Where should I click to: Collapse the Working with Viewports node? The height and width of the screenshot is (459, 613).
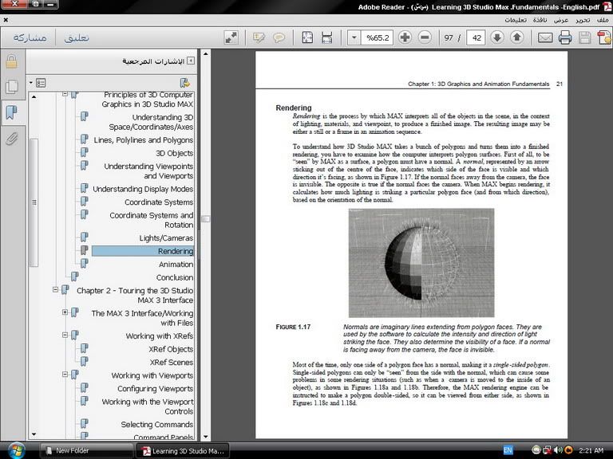click(x=65, y=375)
